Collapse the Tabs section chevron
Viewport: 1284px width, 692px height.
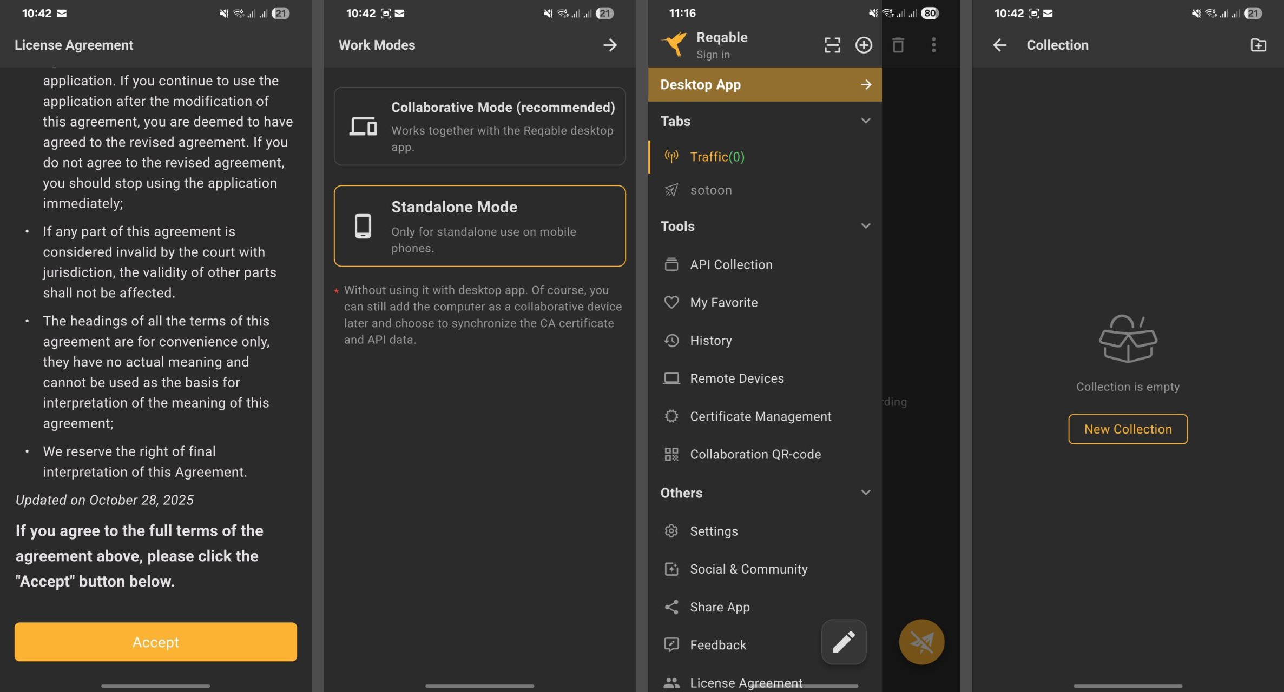pyautogui.click(x=865, y=121)
